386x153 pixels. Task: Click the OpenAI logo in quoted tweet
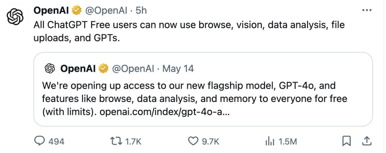pos(50,68)
